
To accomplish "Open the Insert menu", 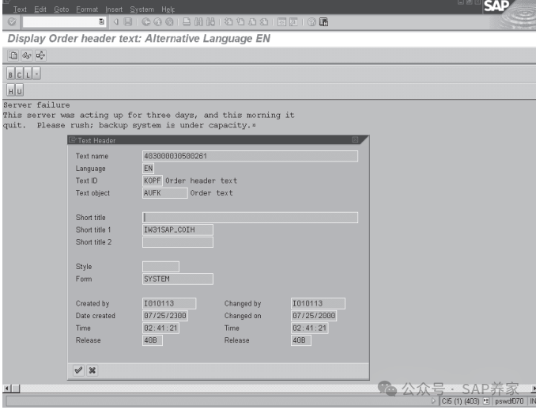I will (x=114, y=9).
